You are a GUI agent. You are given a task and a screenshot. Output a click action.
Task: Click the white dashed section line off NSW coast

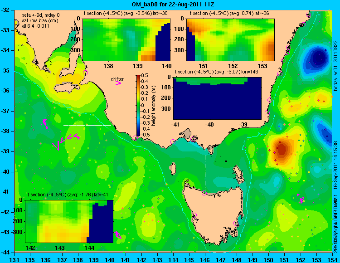click(299, 81)
